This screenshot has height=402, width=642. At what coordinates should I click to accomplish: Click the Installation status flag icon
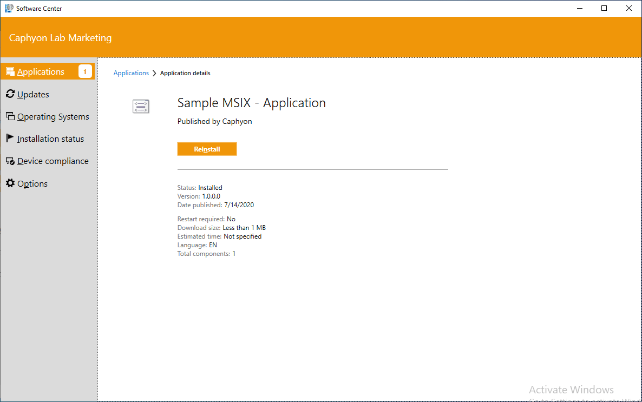click(x=10, y=139)
